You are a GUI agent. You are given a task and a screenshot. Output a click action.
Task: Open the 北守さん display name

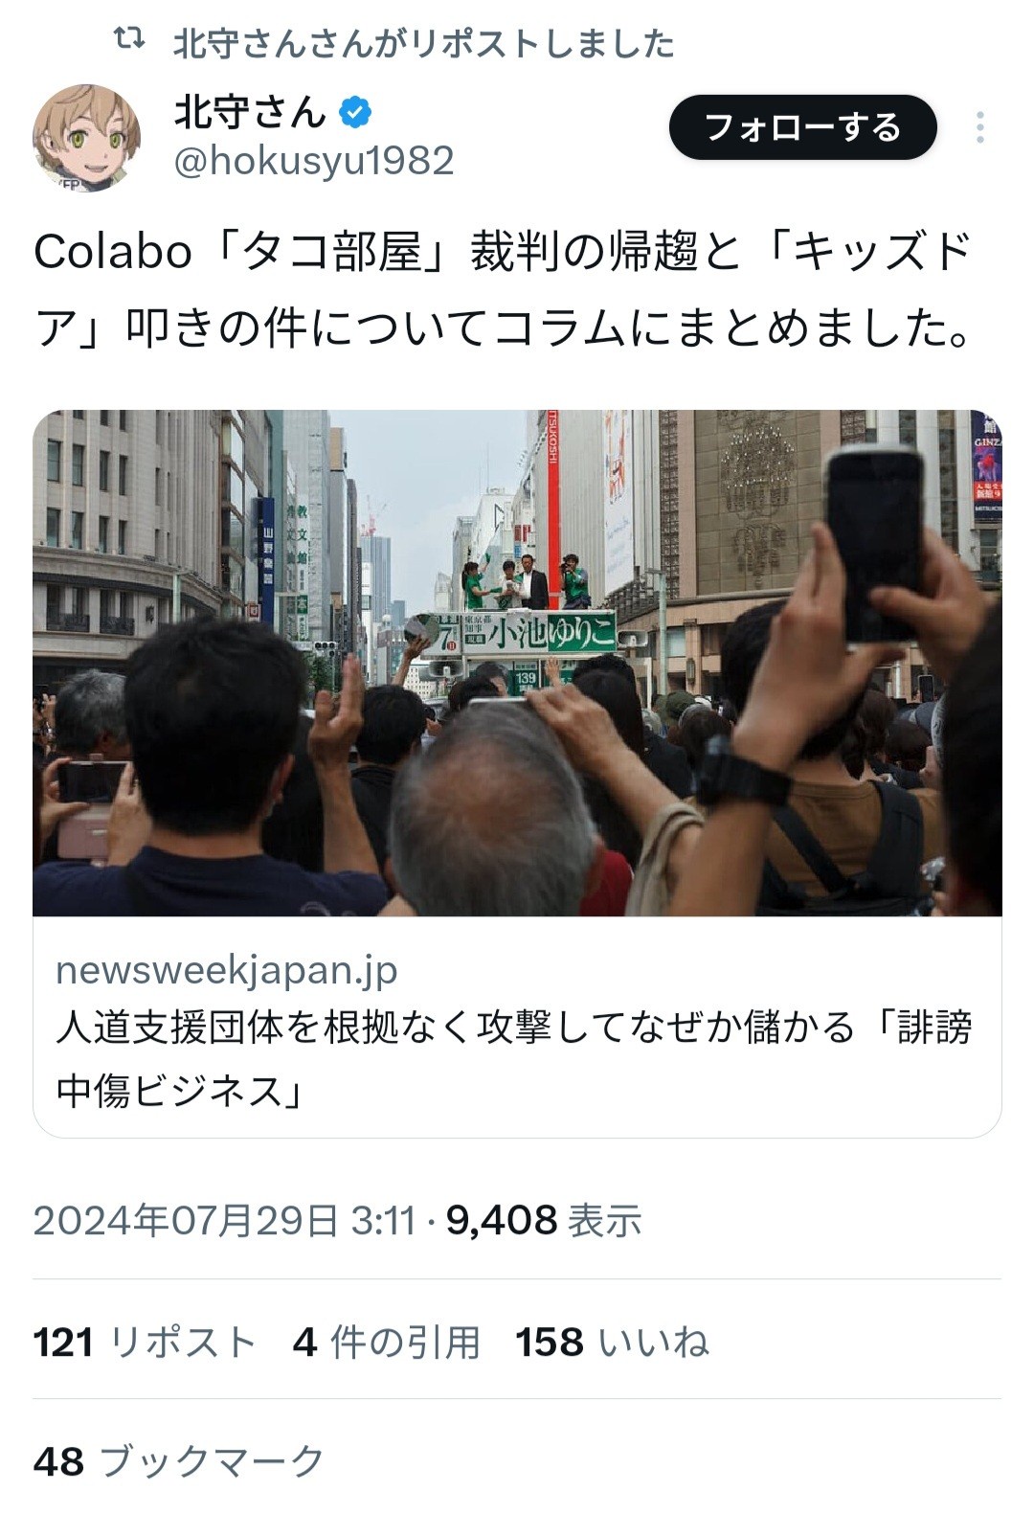pos(250,113)
